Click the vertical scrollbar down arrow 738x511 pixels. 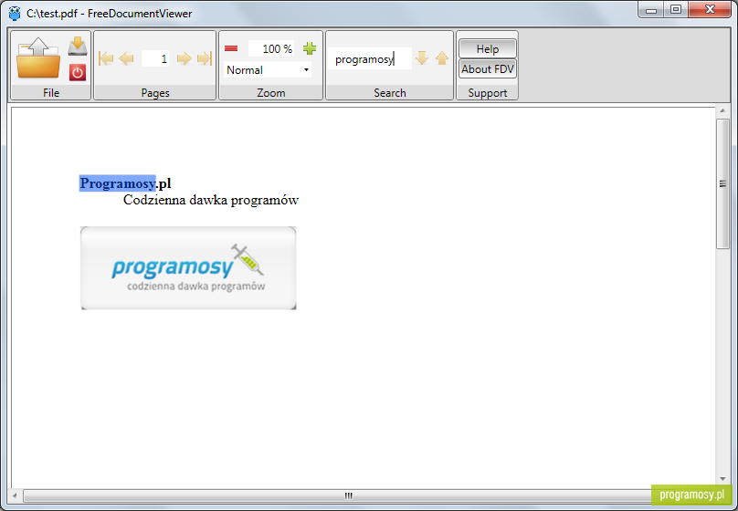[722, 478]
